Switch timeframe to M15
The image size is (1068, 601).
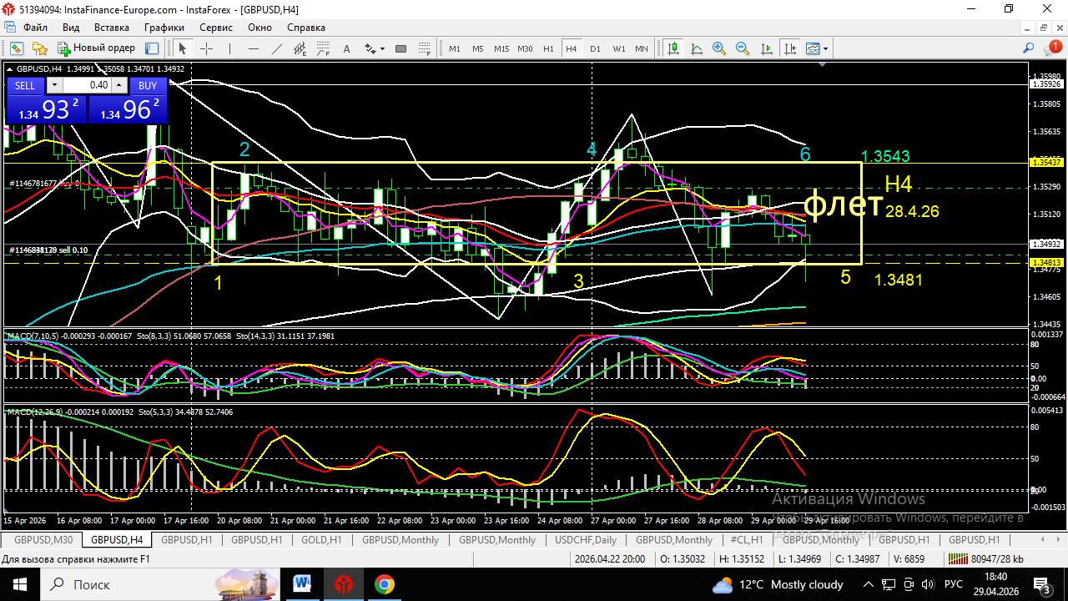501,48
